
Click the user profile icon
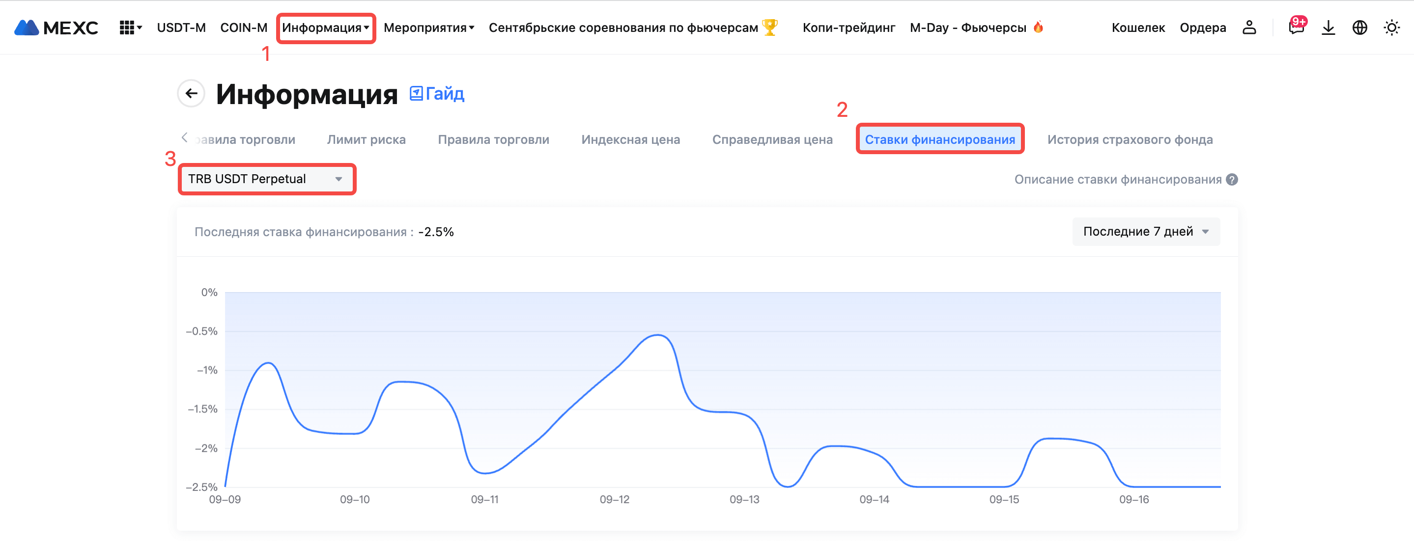(x=1249, y=27)
